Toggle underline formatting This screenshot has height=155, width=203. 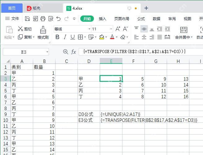[73, 37]
